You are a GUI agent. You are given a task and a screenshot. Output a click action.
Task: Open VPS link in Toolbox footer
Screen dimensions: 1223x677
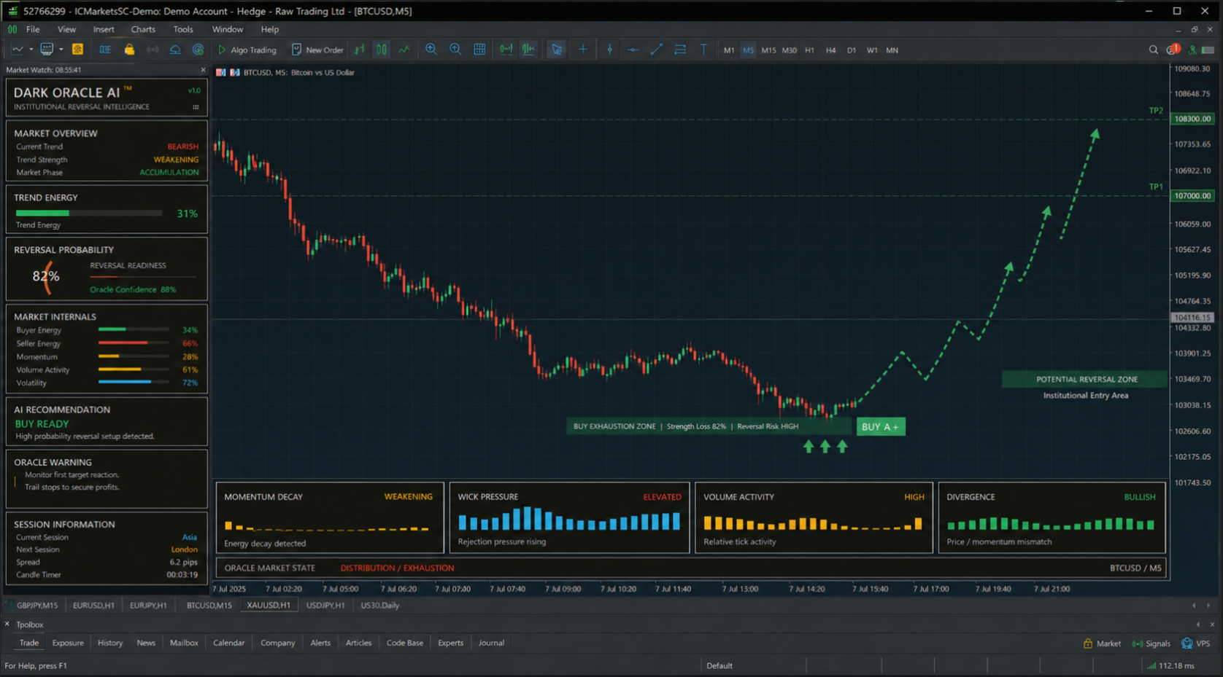(1196, 643)
